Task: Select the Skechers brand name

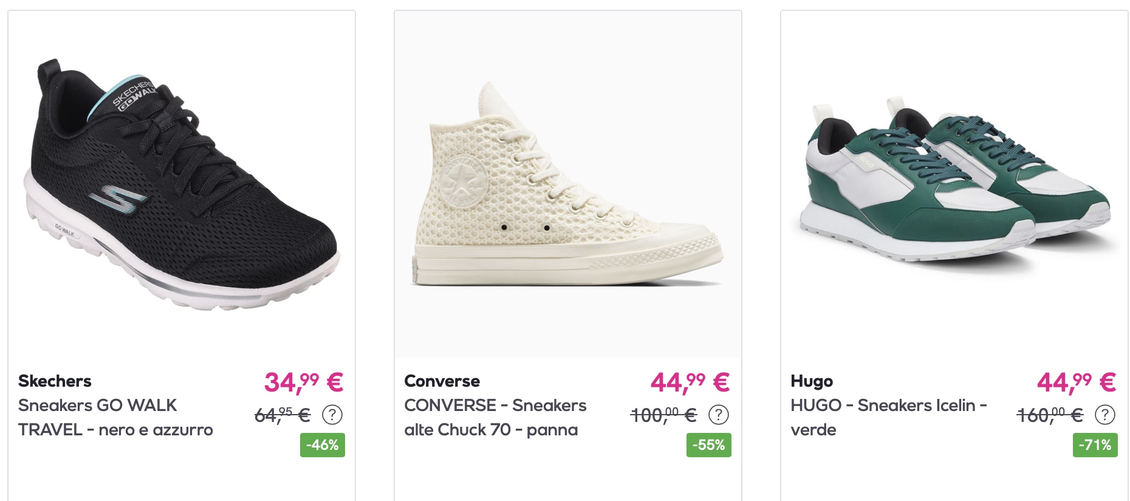Action: tap(55, 381)
